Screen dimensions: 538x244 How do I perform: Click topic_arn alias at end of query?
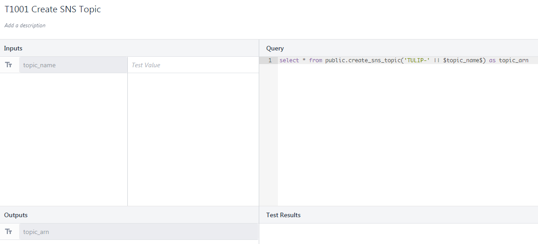pyautogui.click(x=513, y=60)
